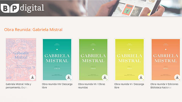Download Gabriela Mistral: Vida y pensamiento book
Viewport: 182px width, 102px height.
[32, 77]
